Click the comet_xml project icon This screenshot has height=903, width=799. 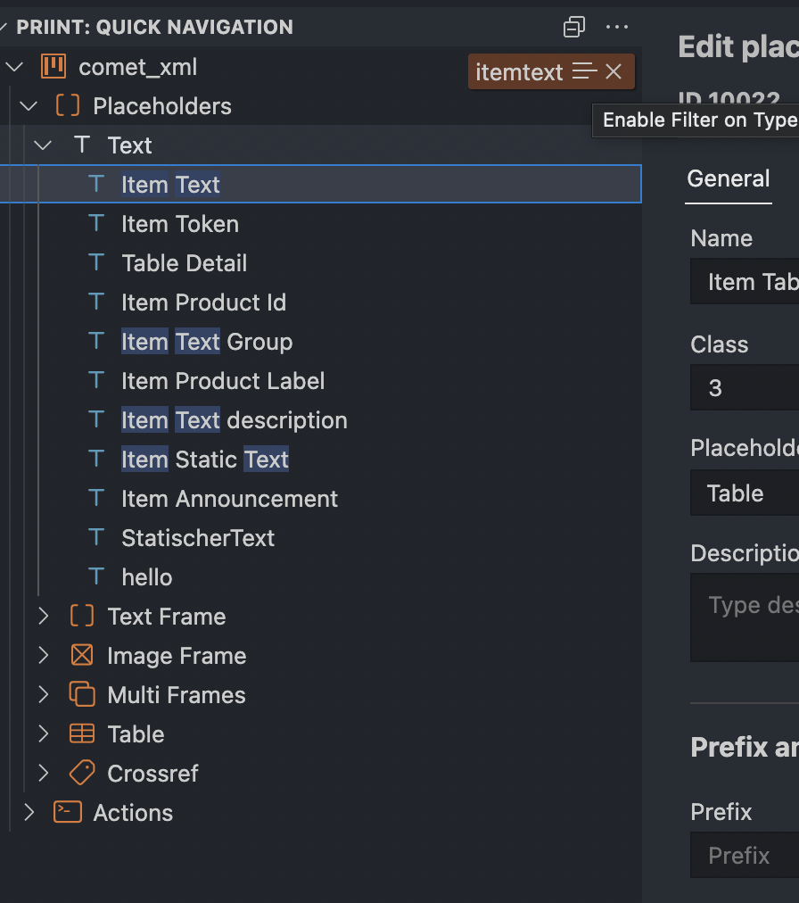click(54, 67)
